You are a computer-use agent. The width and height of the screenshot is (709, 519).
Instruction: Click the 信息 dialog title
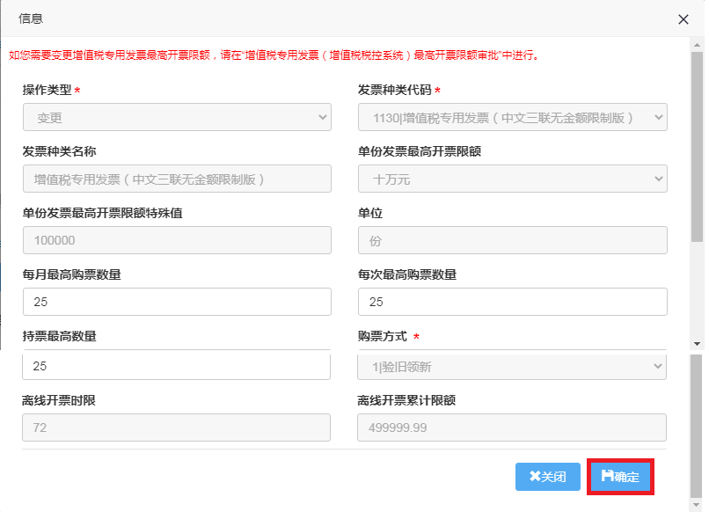[x=31, y=18]
